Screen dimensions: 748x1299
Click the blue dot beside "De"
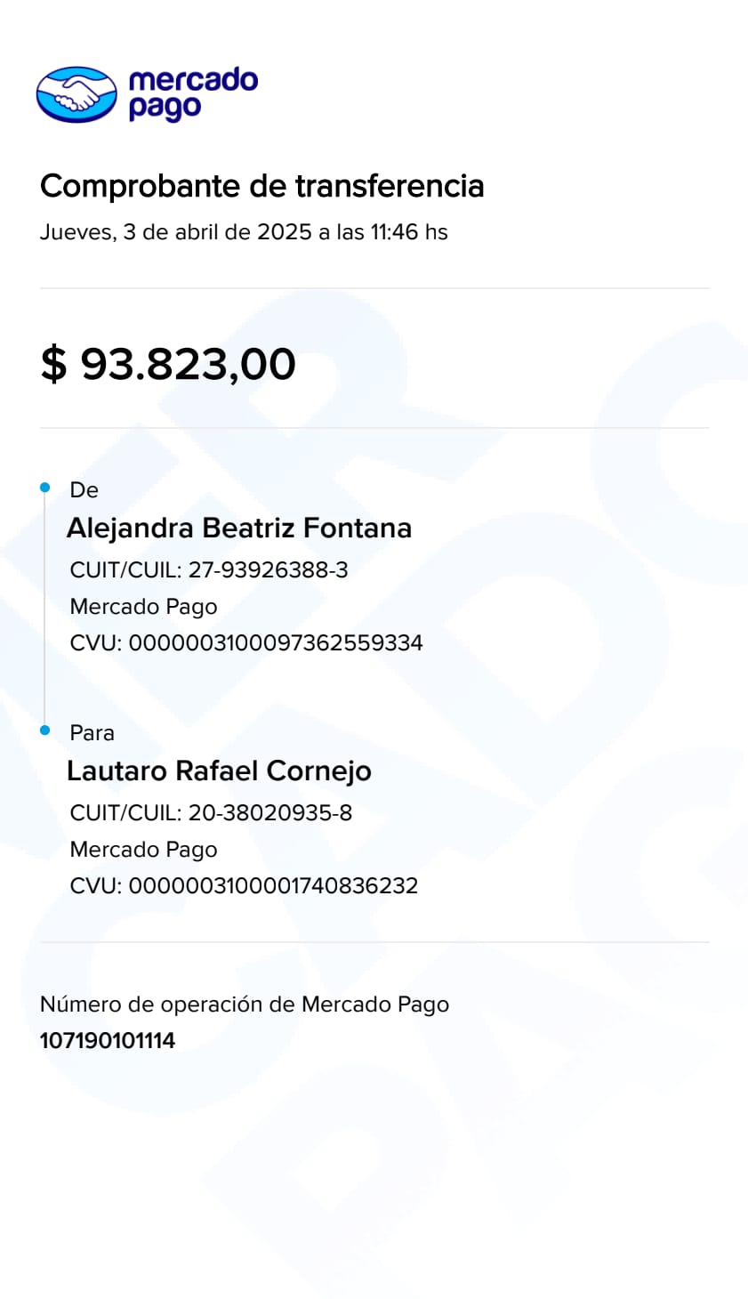(x=45, y=488)
